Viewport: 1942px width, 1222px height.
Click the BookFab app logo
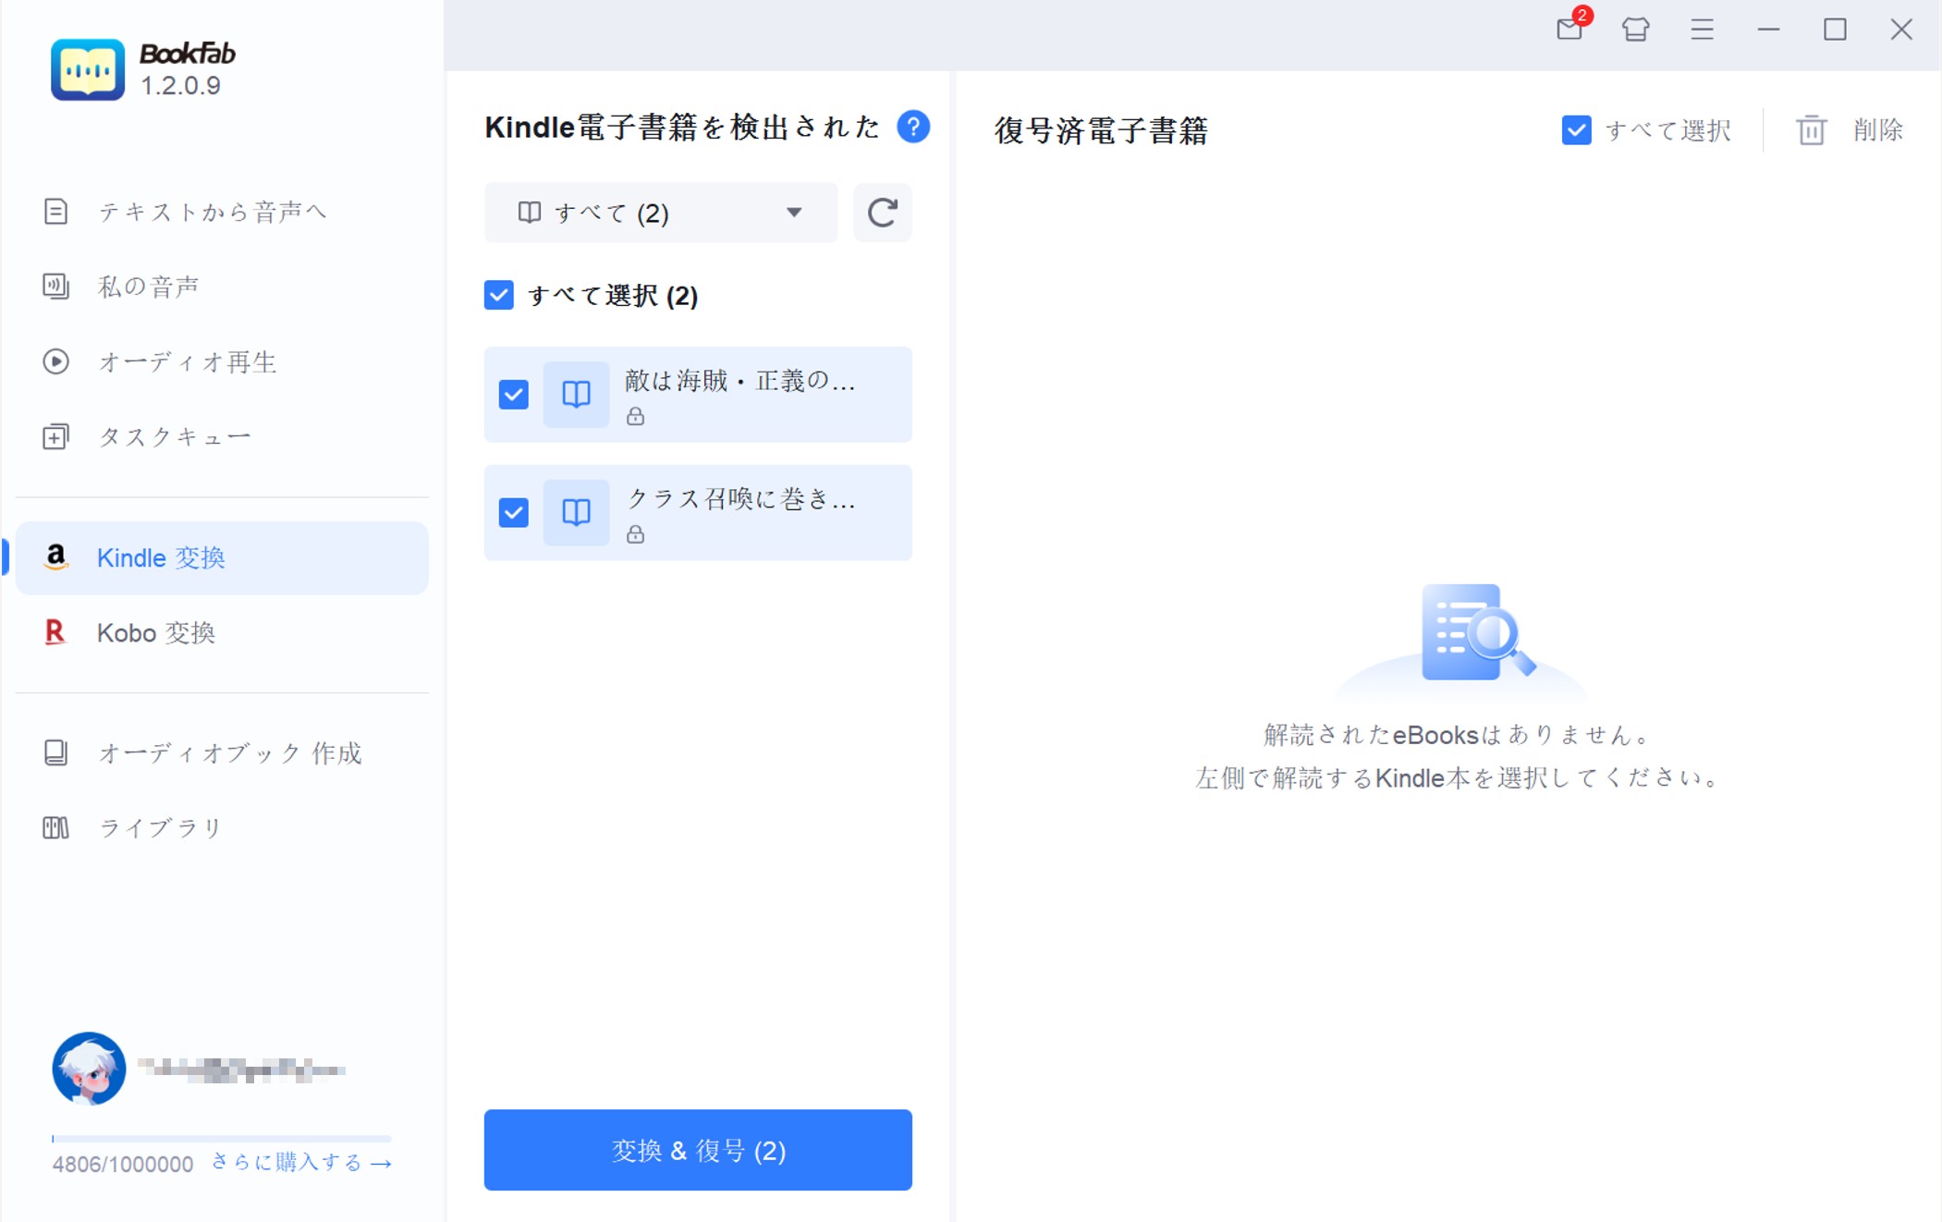[88, 69]
